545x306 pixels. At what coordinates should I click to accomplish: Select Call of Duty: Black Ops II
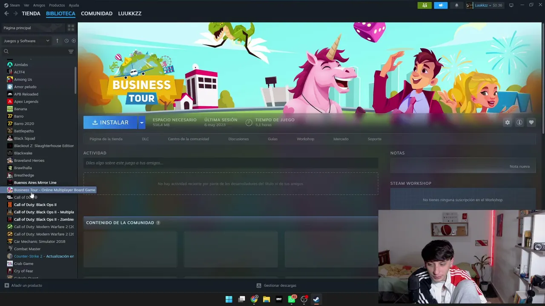pyautogui.click(x=35, y=205)
